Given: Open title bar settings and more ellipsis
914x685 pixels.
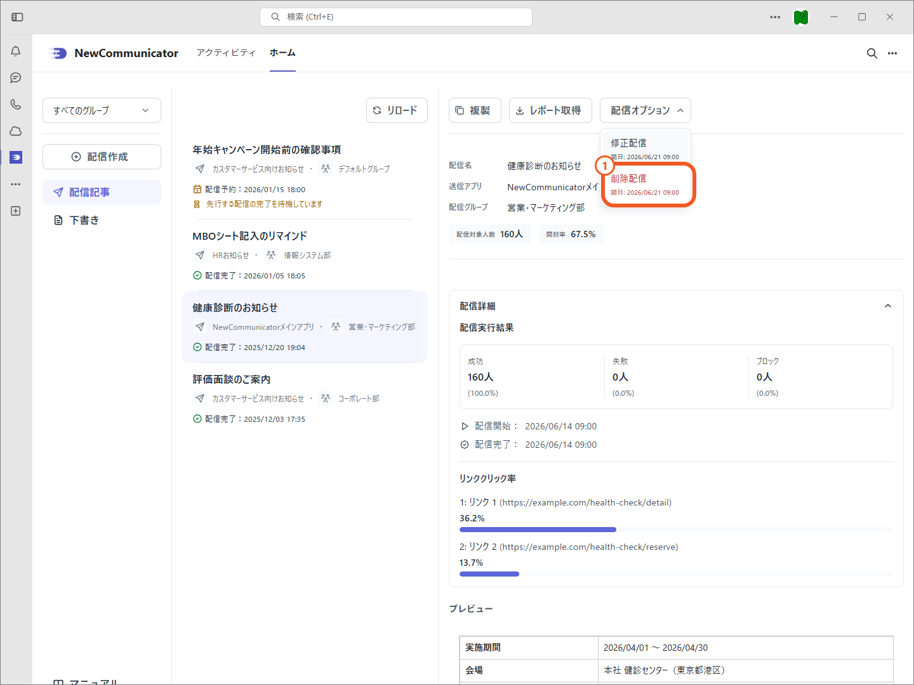Looking at the screenshot, I should (x=775, y=17).
